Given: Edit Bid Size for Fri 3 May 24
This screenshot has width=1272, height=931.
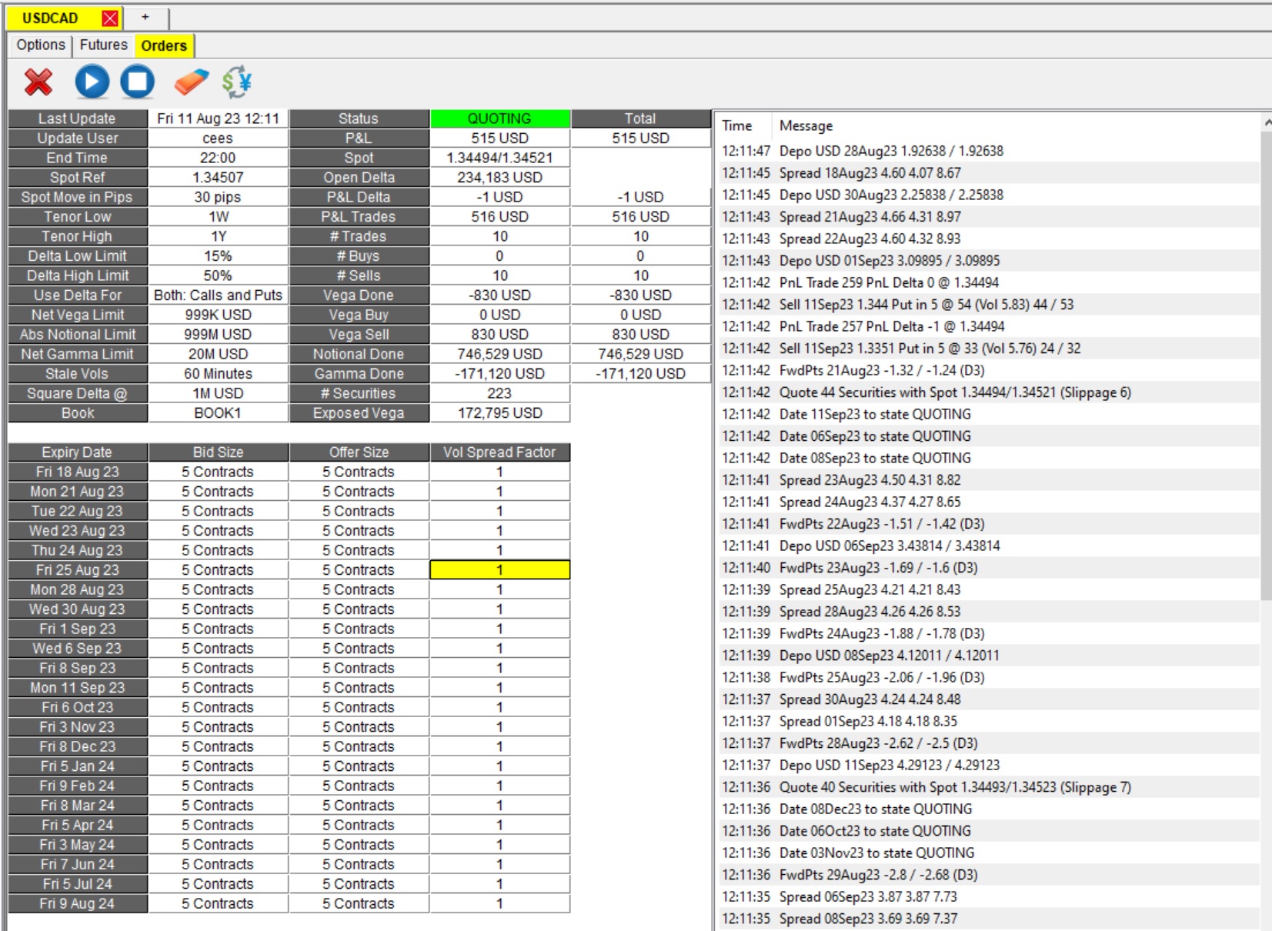Looking at the screenshot, I should pos(218,844).
